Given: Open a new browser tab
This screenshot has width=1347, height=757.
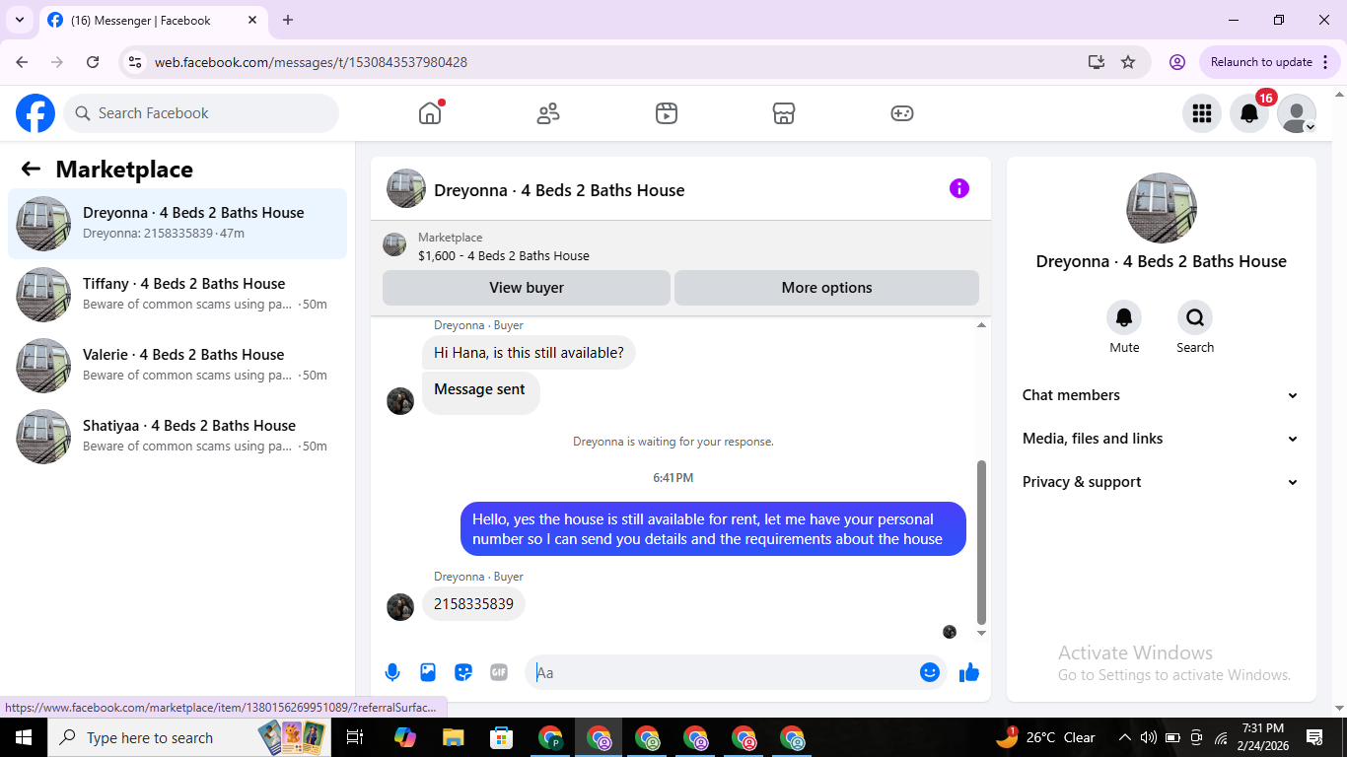Looking at the screenshot, I should 288,20.
